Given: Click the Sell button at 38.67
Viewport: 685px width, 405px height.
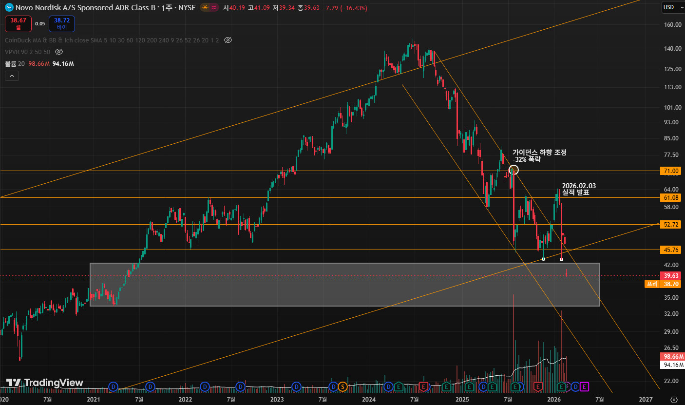Looking at the screenshot, I should (x=19, y=23).
